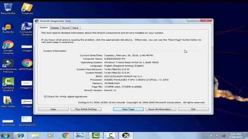
Task: Switch to the Display tab
Action: 55,28
